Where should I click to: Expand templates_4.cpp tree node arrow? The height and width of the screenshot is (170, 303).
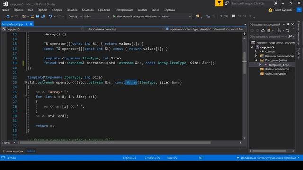[x=260, y=65]
